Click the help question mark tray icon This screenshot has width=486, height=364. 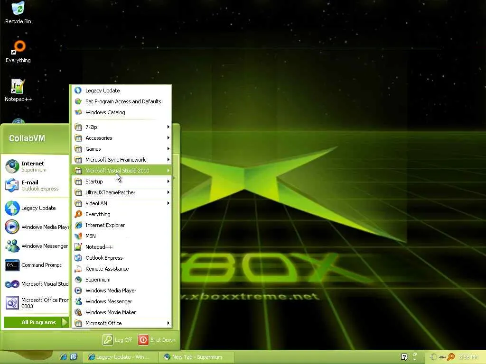coord(404,357)
